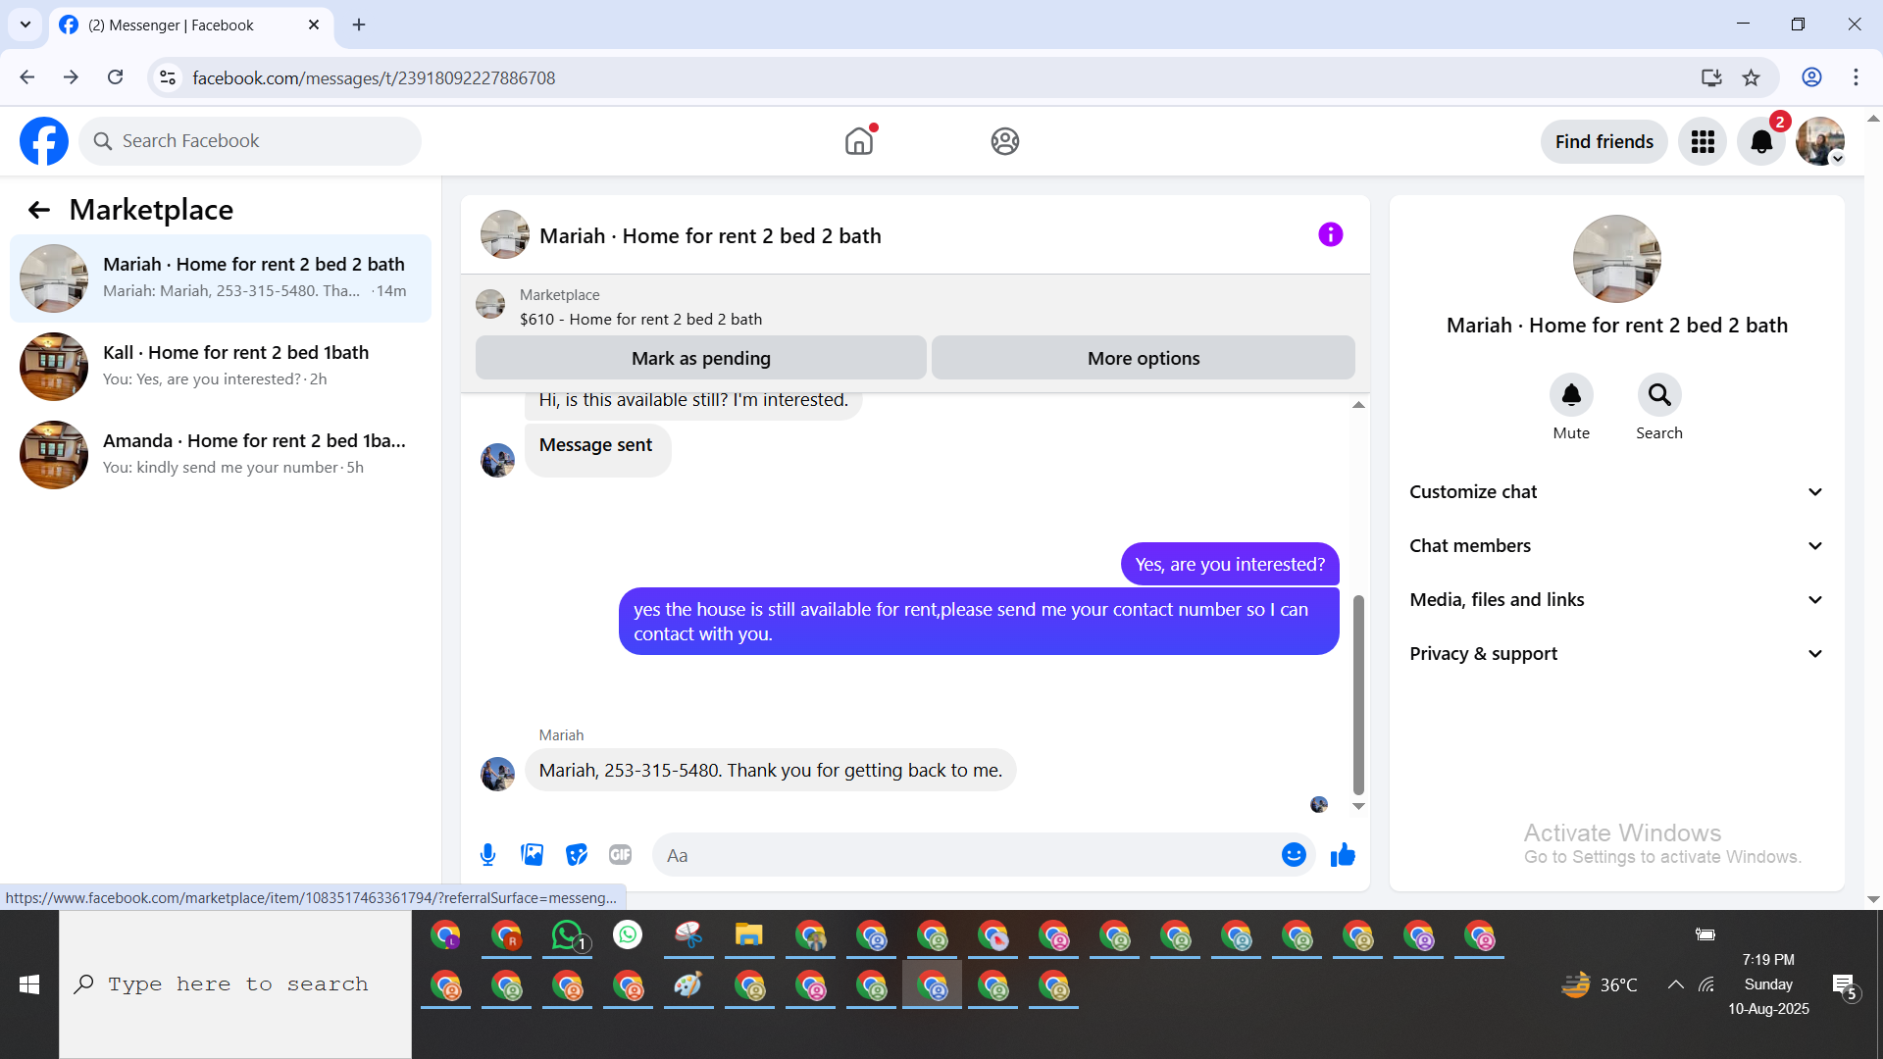Expand Media, files and links section
Viewport: 1883px width, 1059px height.
[x=1616, y=600]
